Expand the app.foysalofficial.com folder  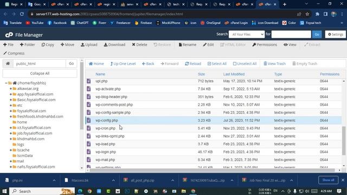pyautogui.click(x=11, y=94)
